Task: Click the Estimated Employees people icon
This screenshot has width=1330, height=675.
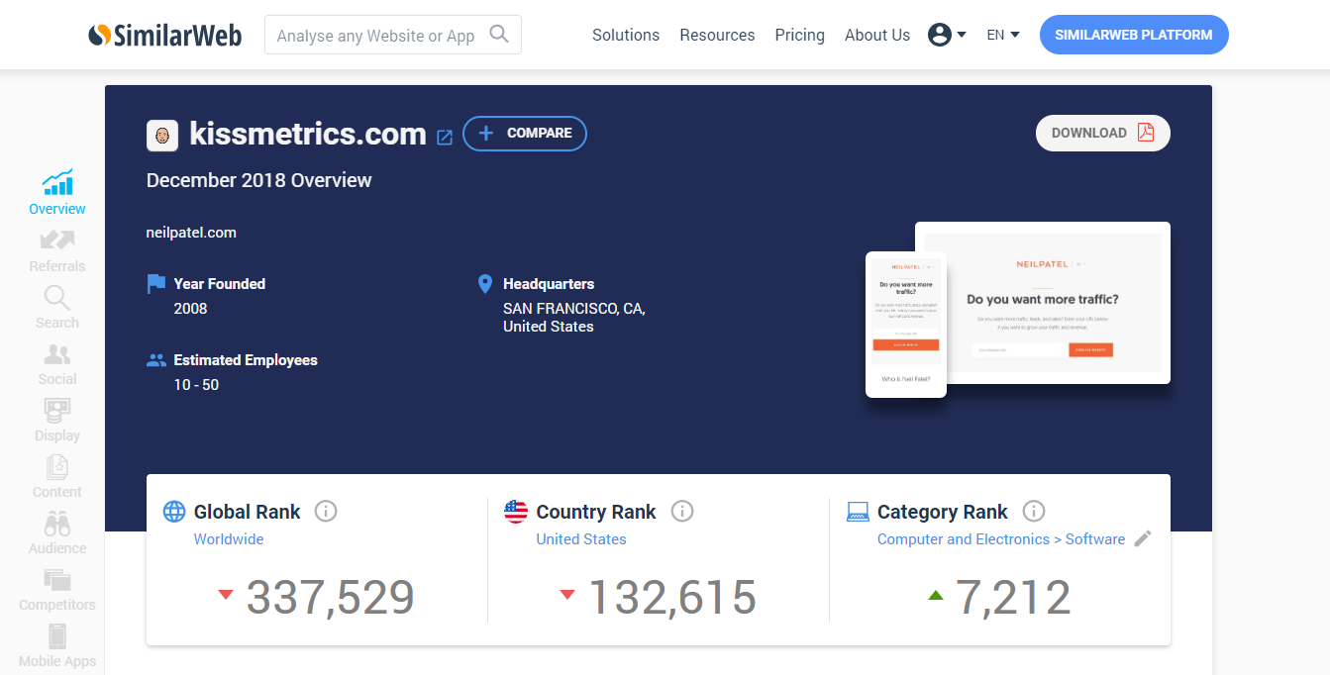Action: (x=156, y=360)
